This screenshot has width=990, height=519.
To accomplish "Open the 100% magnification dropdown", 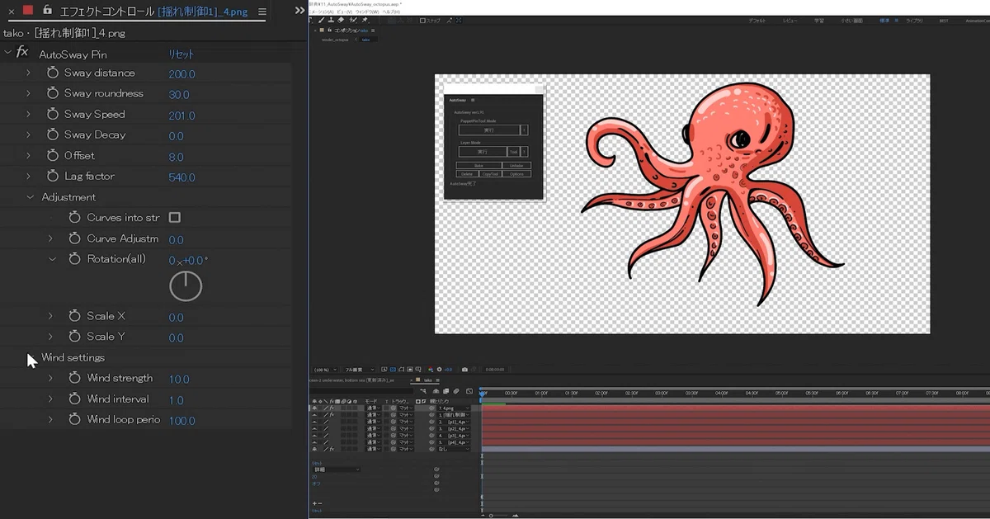I will 323,370.
